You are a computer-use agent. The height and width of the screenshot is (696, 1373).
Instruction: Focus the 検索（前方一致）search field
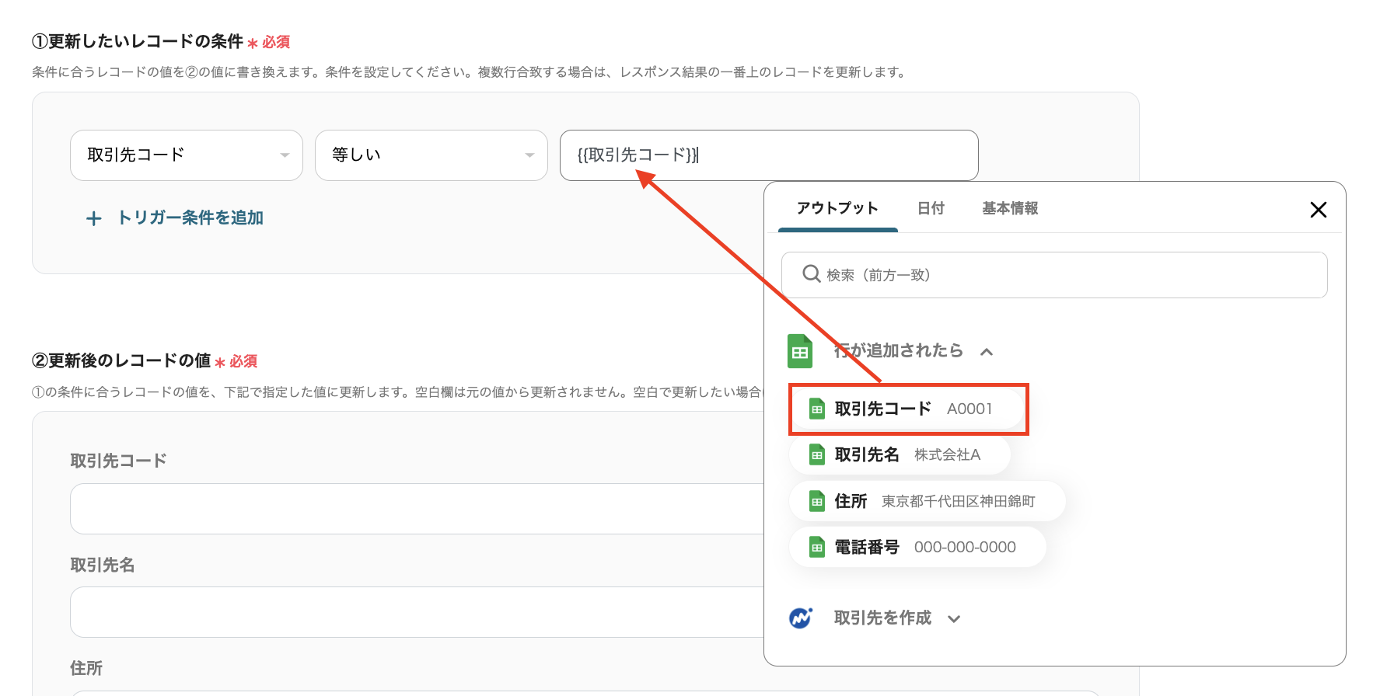pyautogui.click(x=1054, y=275)
